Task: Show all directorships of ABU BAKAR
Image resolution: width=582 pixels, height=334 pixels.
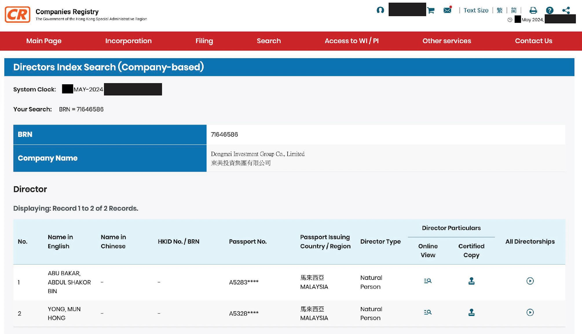Action: pyautogui.click(x=530, y=281)
